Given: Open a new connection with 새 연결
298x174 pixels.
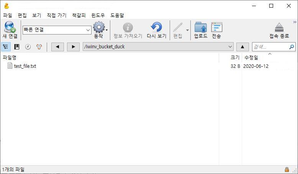Looking at the screenshot, I should 10,30.
